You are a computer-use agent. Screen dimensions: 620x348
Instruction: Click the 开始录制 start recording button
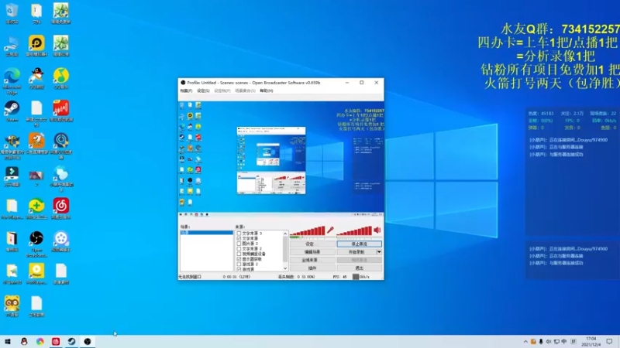[x=356, y=252]
